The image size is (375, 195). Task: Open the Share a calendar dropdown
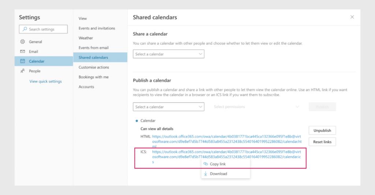pos(168,54)
